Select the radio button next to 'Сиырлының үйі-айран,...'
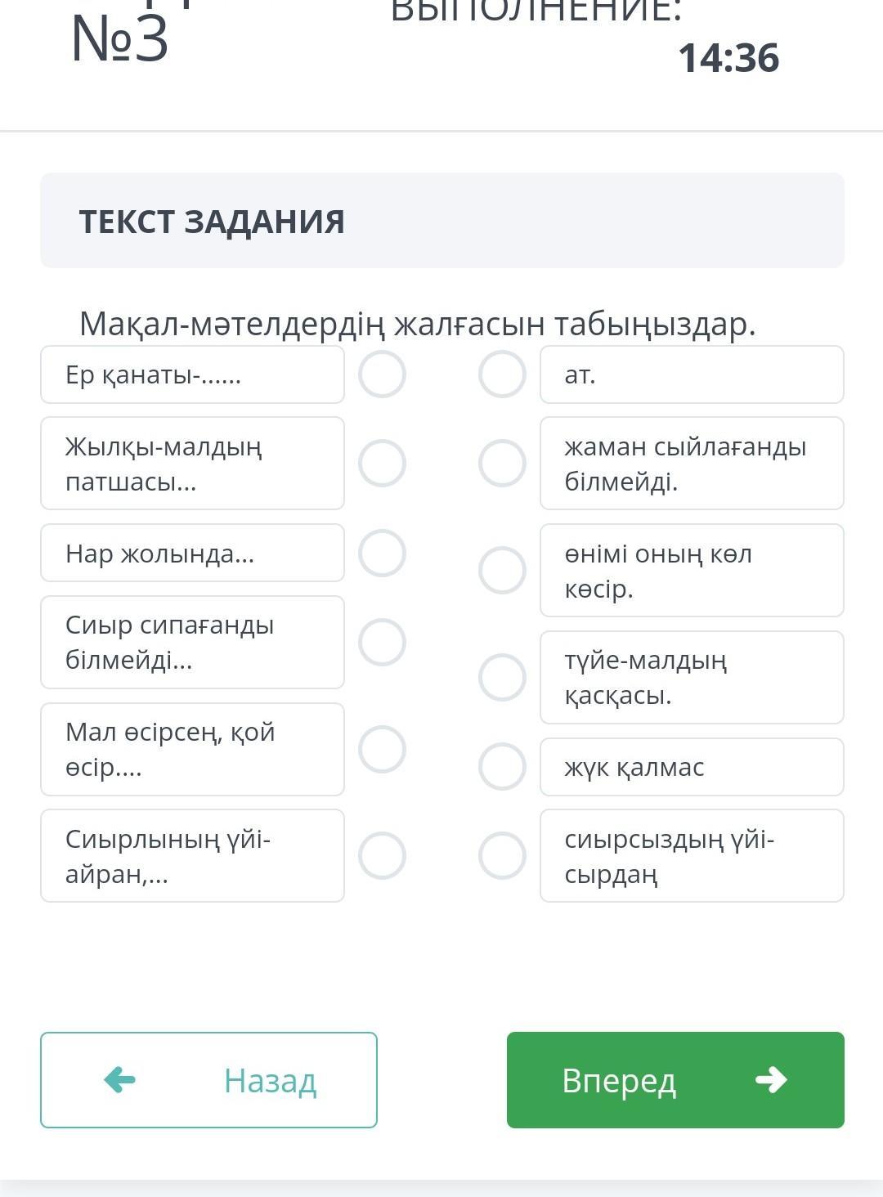 tap(382, 855)
